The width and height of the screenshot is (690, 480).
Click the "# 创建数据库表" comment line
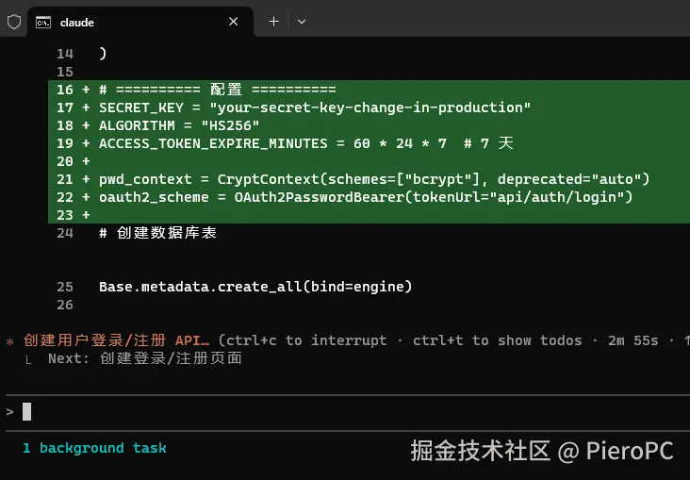[x=157, y=232]
